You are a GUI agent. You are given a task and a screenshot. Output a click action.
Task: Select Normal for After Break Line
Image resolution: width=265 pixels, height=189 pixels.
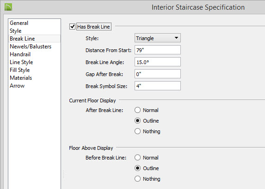pyautogui.click(x=137, y=110)
